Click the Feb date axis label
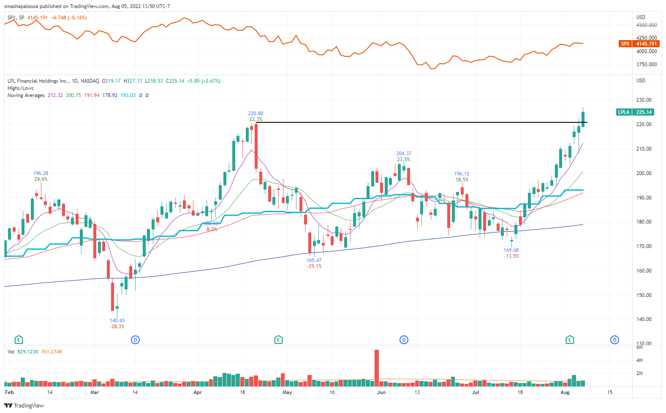Image resolution: width=666 pixels, height=413 pixels. point(9,392)
